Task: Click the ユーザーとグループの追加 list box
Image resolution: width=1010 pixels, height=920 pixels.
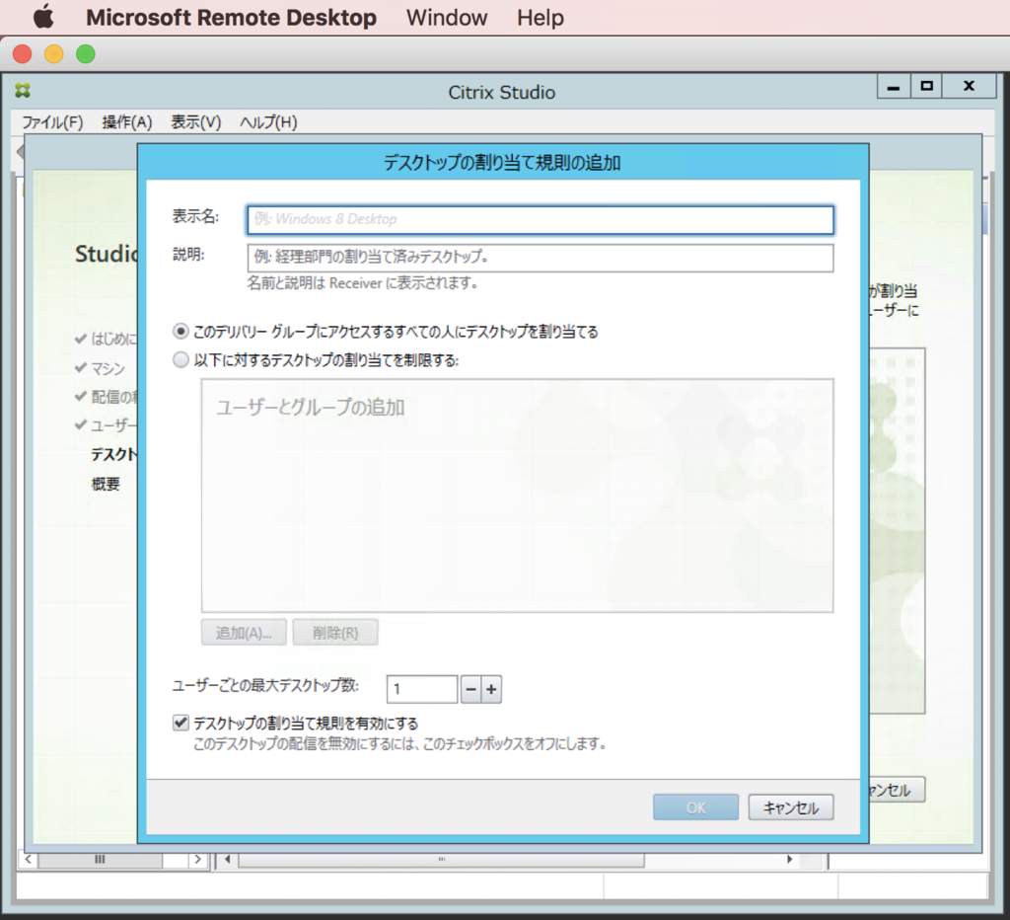Action: 517,496
